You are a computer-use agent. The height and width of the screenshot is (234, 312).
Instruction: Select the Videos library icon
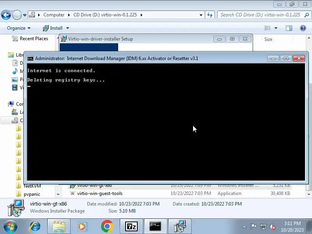pos(15,87)
